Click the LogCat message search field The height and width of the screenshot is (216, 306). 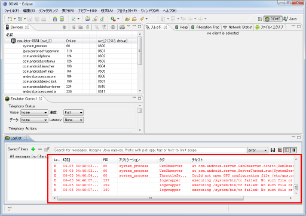point(149,150)
